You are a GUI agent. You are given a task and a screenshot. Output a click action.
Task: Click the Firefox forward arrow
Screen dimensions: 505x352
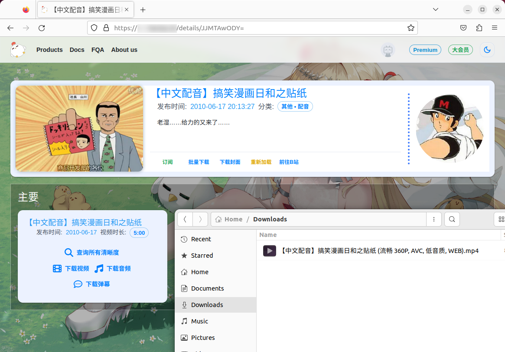(26, 28)
